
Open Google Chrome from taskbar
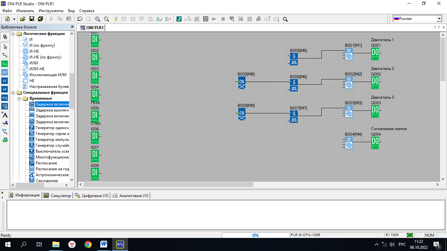pos(88,244)
